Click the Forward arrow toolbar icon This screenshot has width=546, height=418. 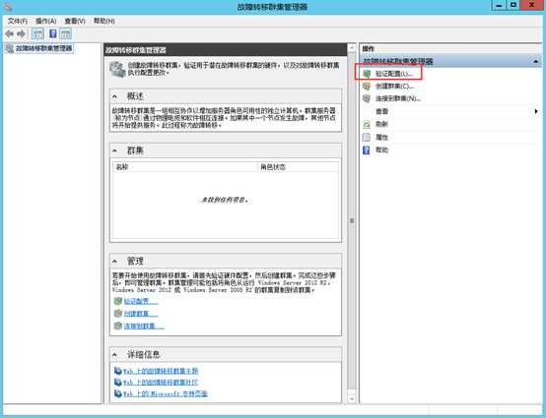pos(22,33)
